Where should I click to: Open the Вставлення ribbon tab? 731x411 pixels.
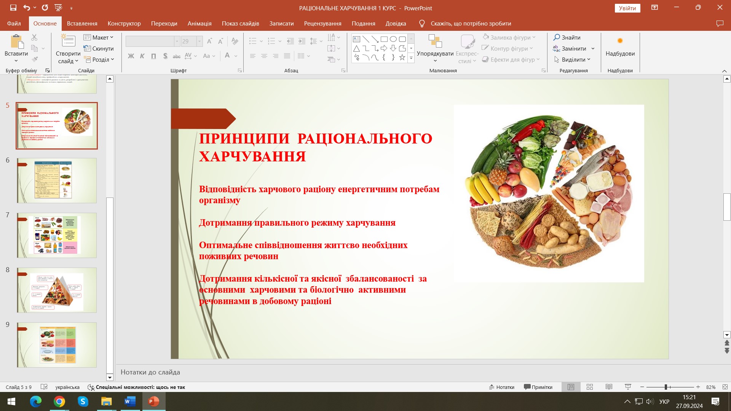(x=82, y=24)
